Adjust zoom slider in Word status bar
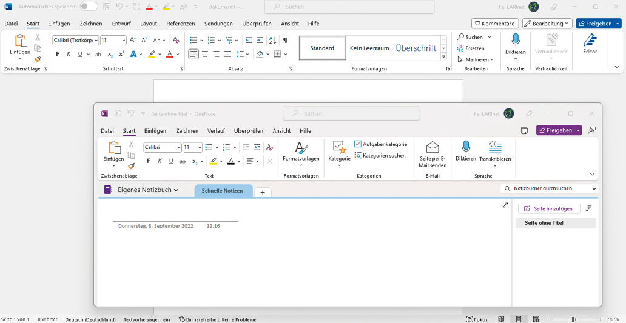The height and width of the screenshot is (323, 626). coord(573,319)
